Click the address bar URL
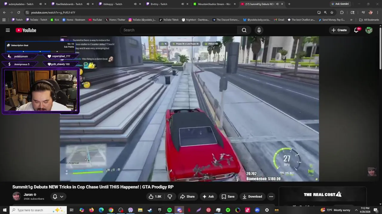 click(53, 12)
